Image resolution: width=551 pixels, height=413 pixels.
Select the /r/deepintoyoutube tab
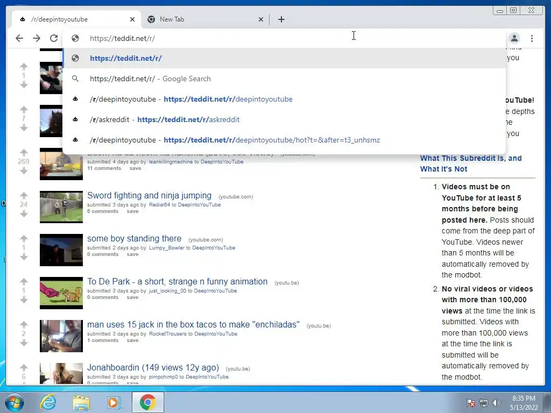[x=76, y=19]
